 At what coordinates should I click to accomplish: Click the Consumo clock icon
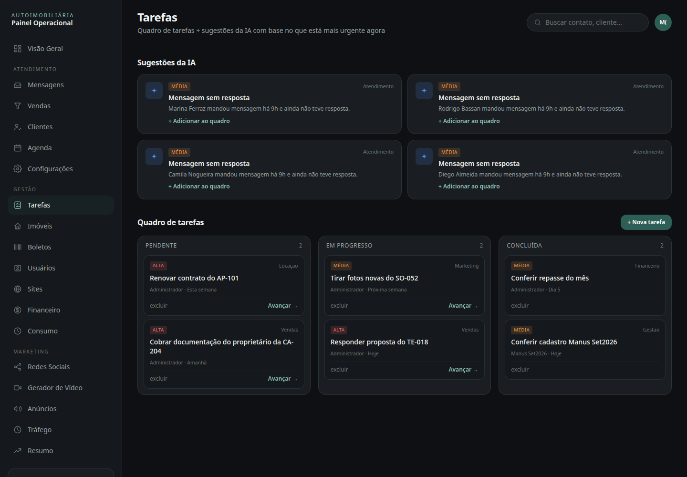point(18,331)
